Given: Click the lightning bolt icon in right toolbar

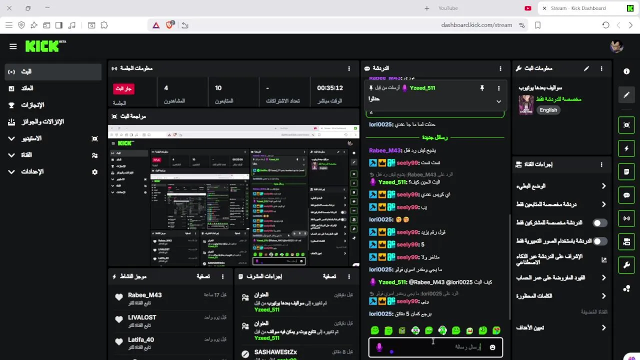Looking at the screenshot, I should tap(626, 148).
